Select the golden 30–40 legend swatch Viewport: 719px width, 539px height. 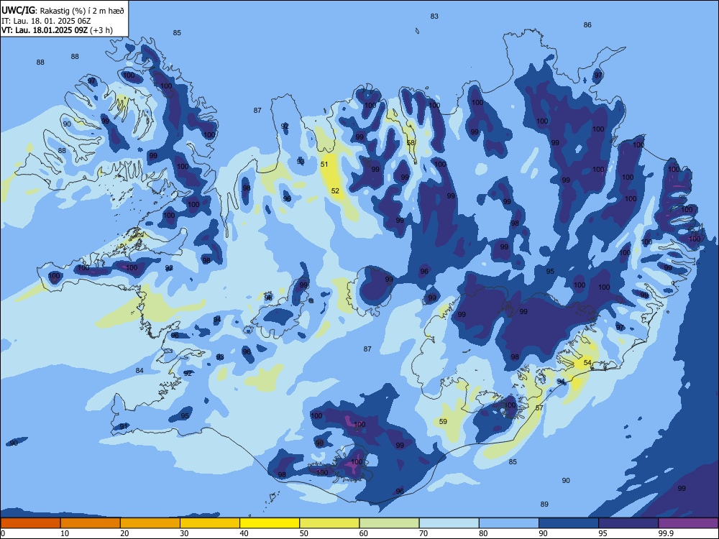click(210, 523)
